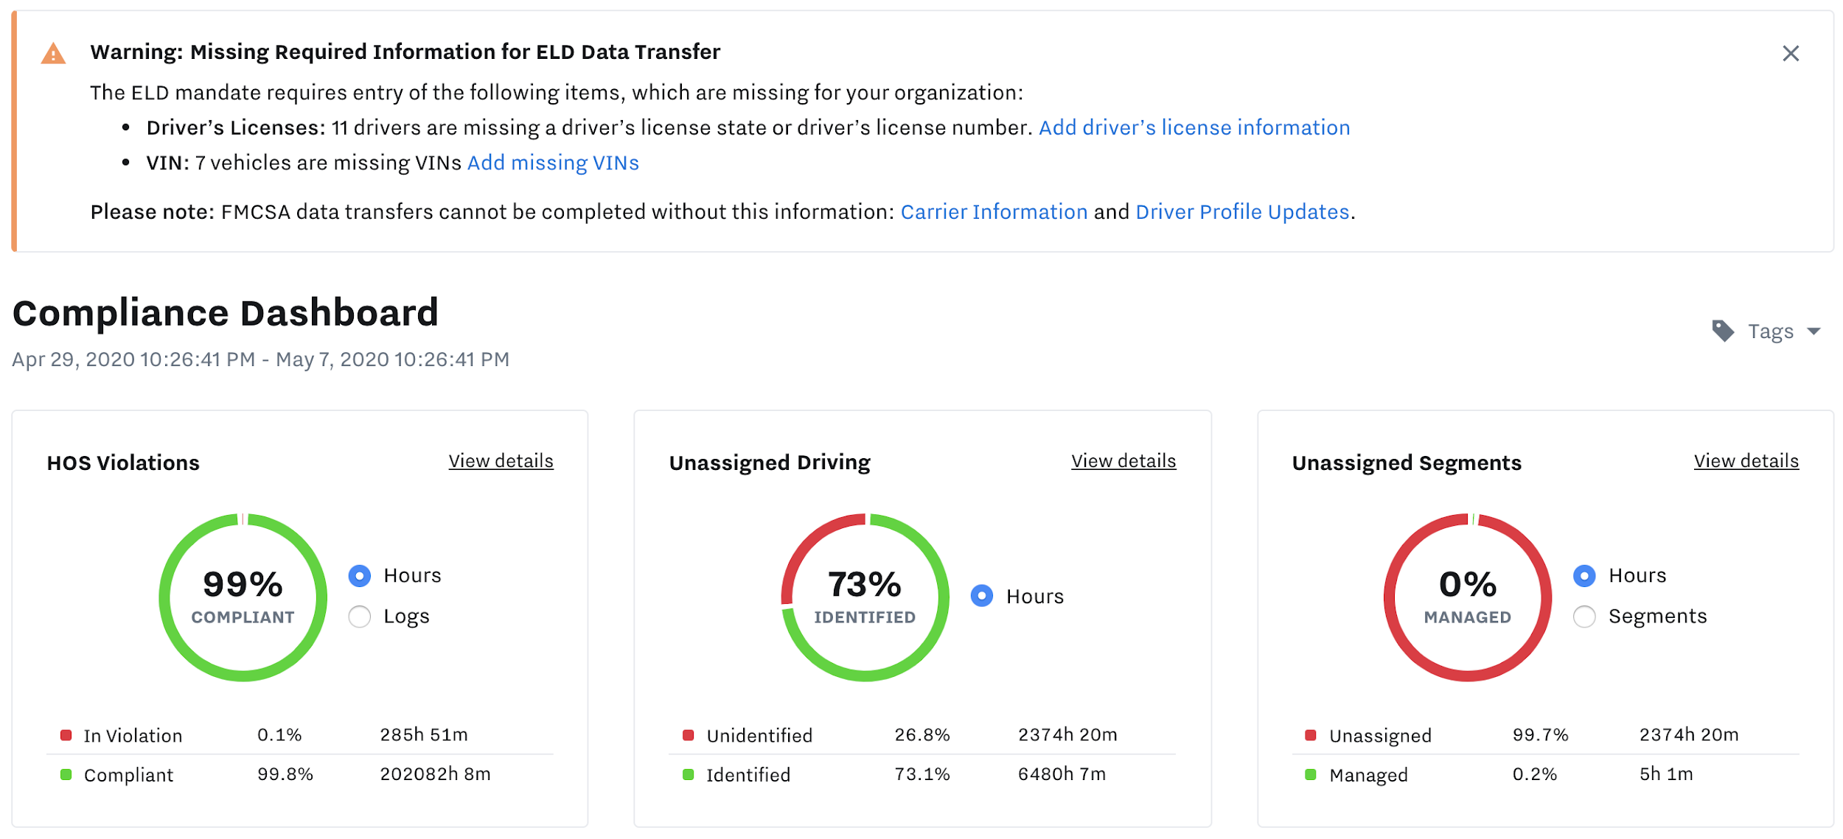Click the orange warning triangle icon

pyautogui.click(x=53, y=54)
